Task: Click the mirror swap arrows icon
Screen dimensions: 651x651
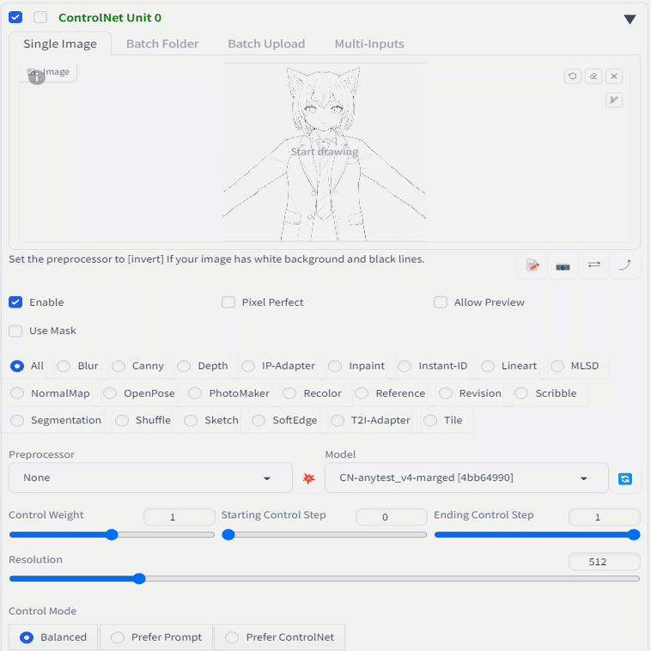Action: pos(593,265)
